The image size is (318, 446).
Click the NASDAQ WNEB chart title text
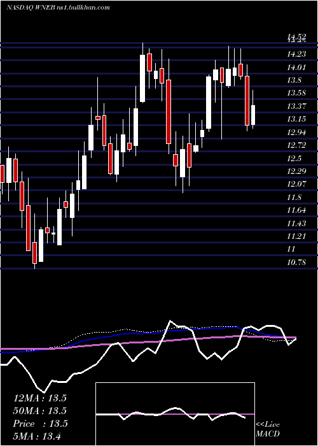pos(58,8)
